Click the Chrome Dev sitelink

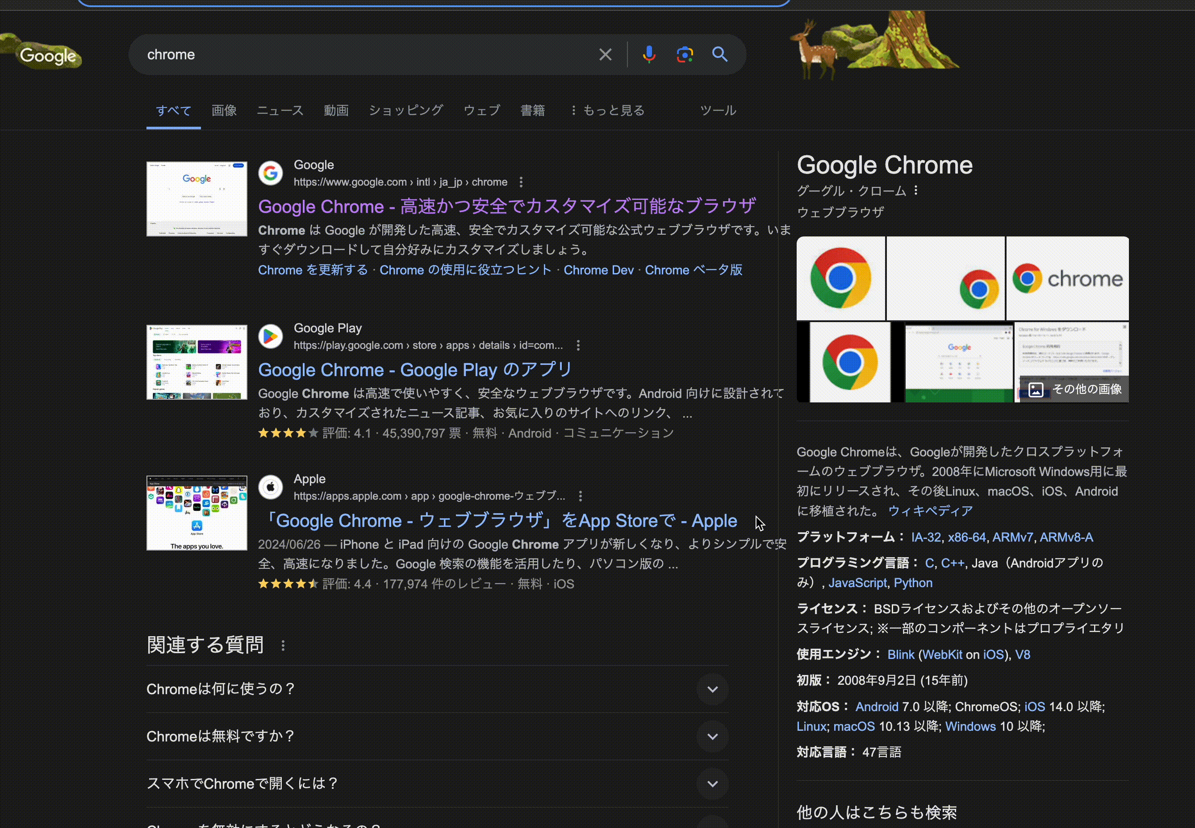coord(598,270)
